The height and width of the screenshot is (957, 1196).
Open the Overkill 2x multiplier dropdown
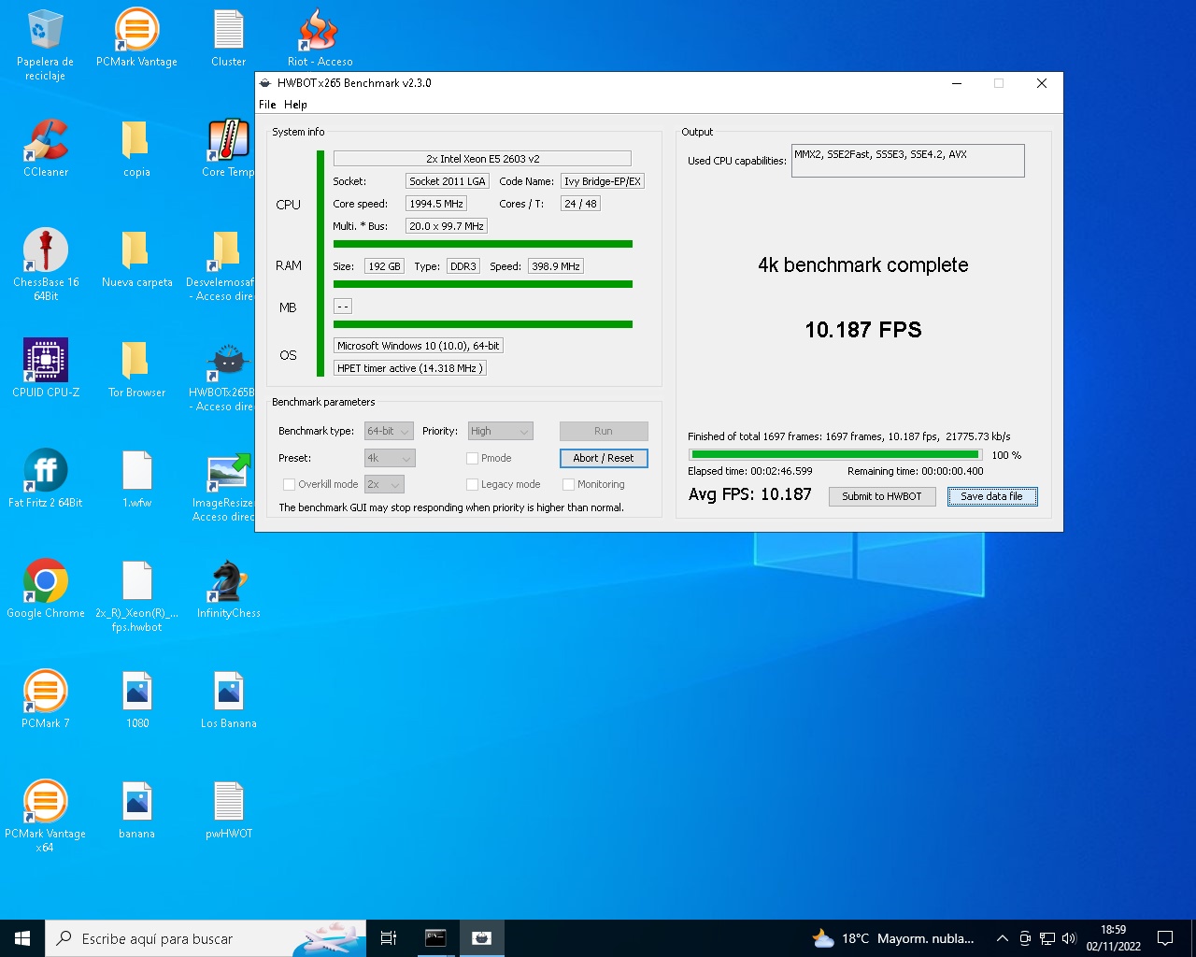pyautogui.click(x=384, y=484)
